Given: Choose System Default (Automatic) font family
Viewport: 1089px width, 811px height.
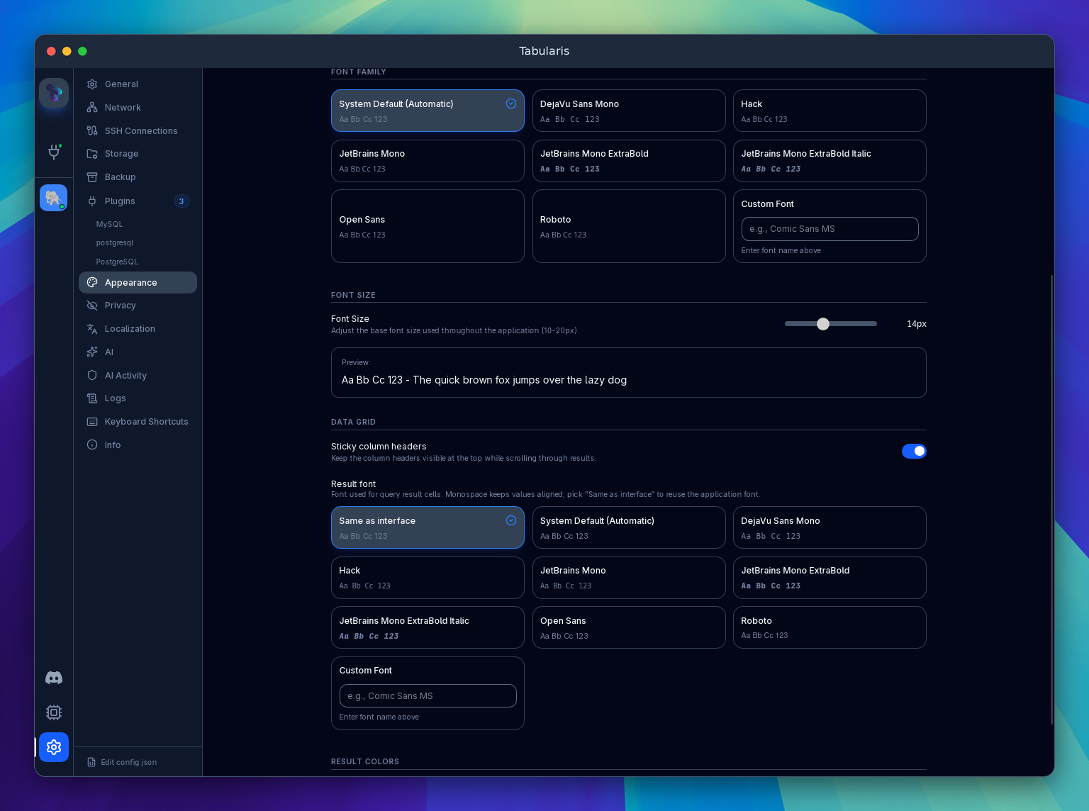Looking at the screenshot, I should [428, 111].
